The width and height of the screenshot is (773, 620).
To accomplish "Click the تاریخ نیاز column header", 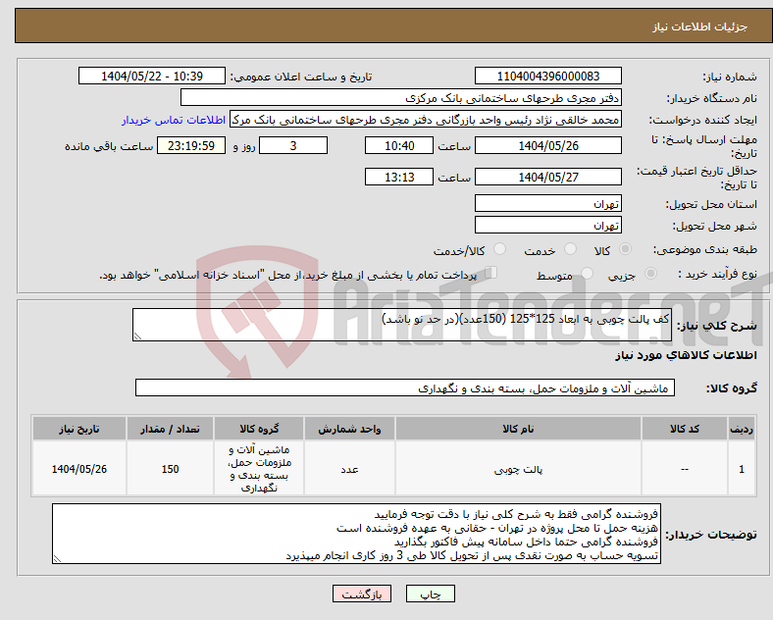I will point(79,429).
